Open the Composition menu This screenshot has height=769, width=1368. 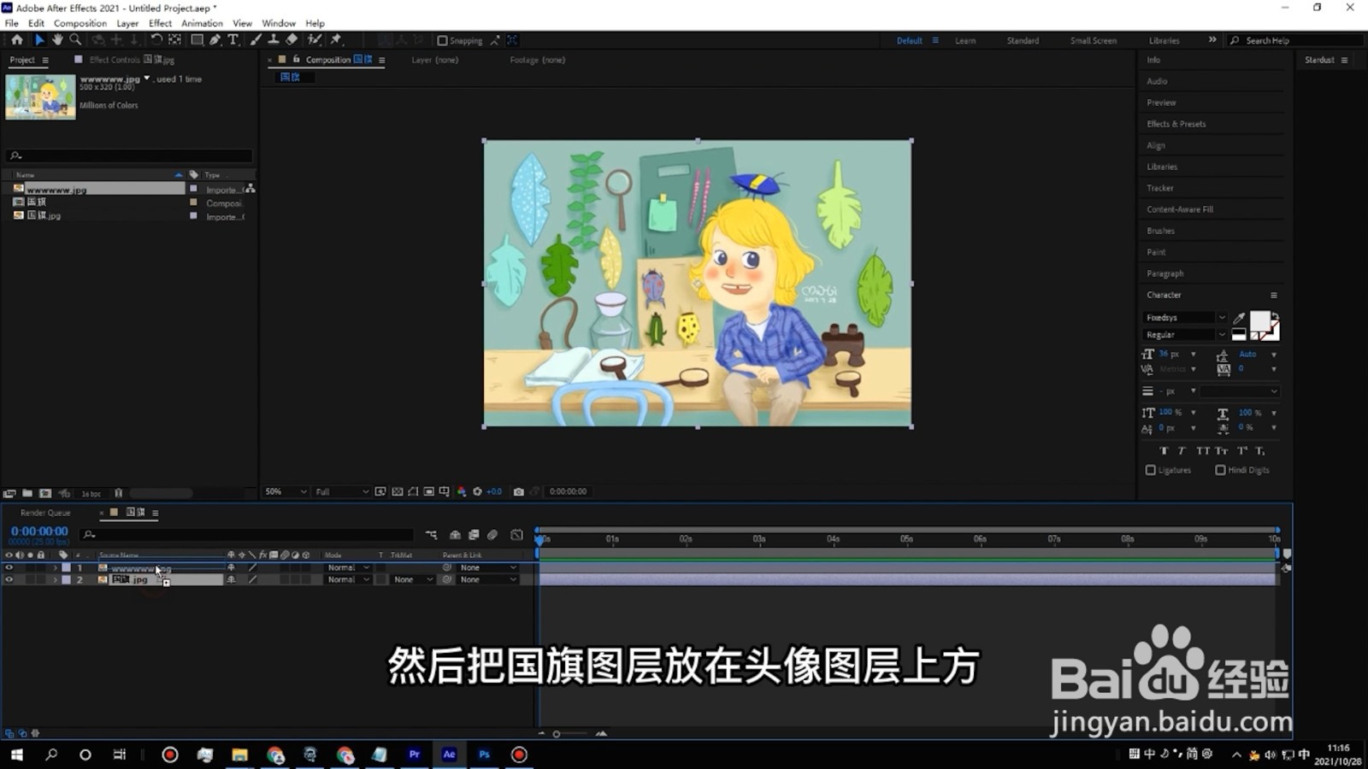tap(80, 23)
